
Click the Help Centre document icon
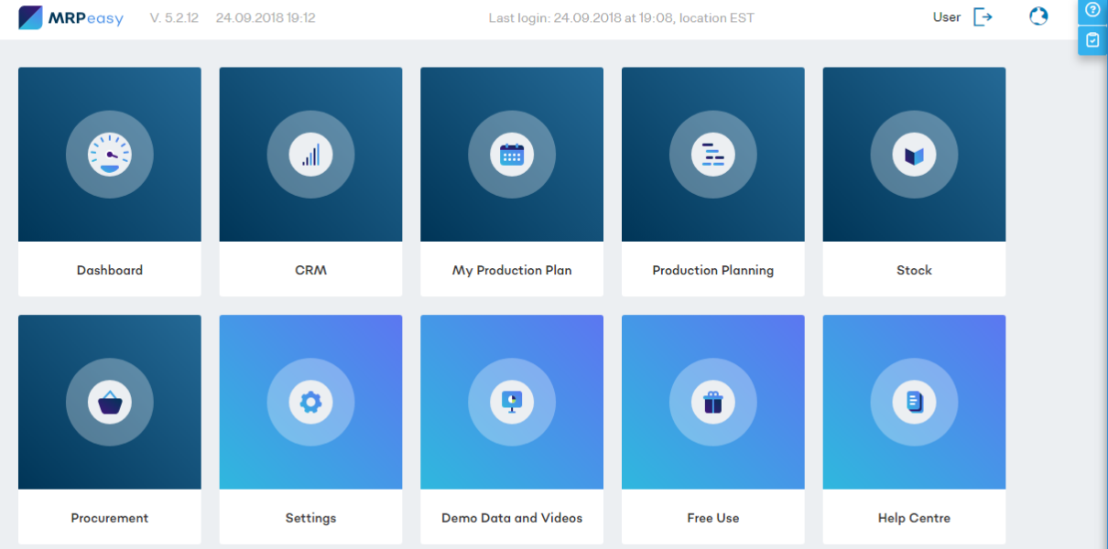point(914,403)
